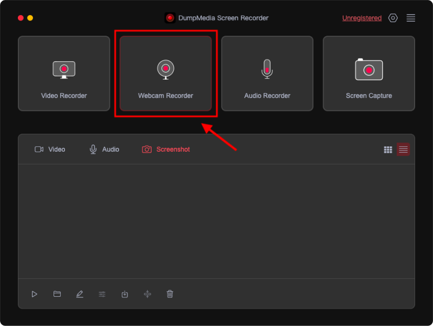433x326 pixels.
Task: Open the Audio Recorder mode
Action: pos(267,74)
